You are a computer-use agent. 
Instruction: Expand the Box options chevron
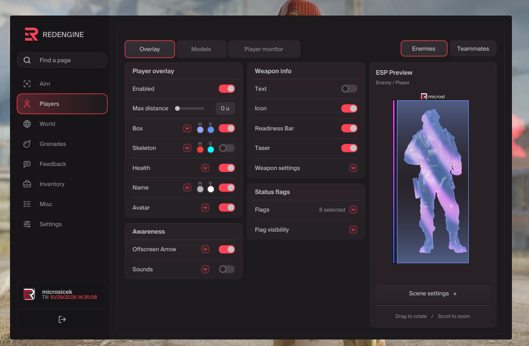(187, 128)
